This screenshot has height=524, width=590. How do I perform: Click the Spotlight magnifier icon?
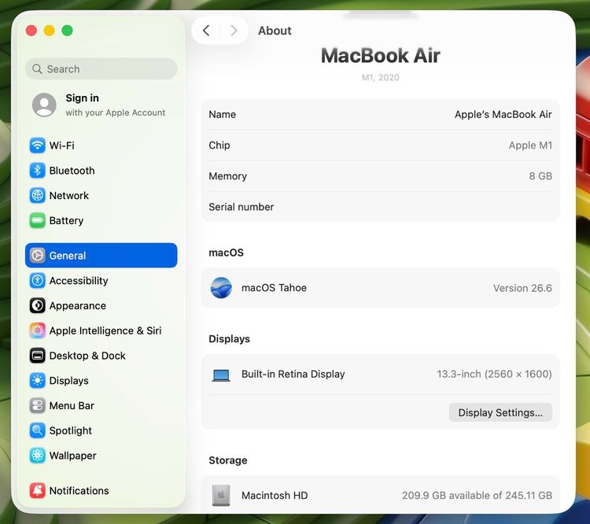[x=37, y=430]
